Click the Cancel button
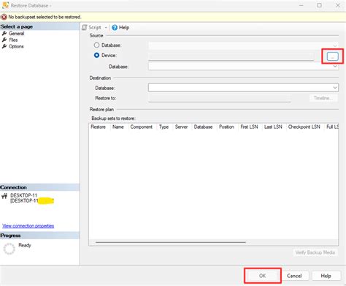 pos(294,276)
